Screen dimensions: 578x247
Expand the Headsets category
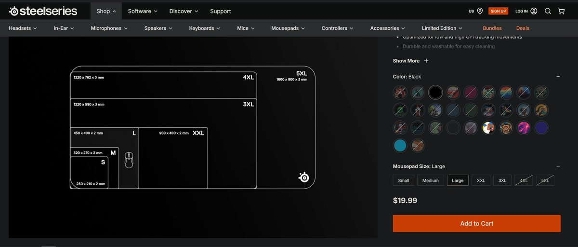23,28
